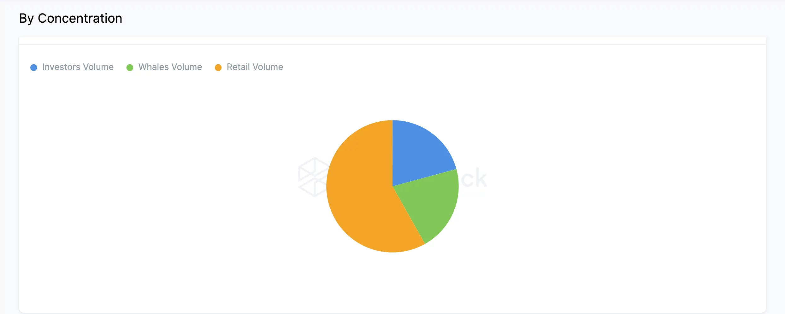785x314 pixels.
Task: Toggle the Whales Volume series label
Action: [x=170, y=67]
